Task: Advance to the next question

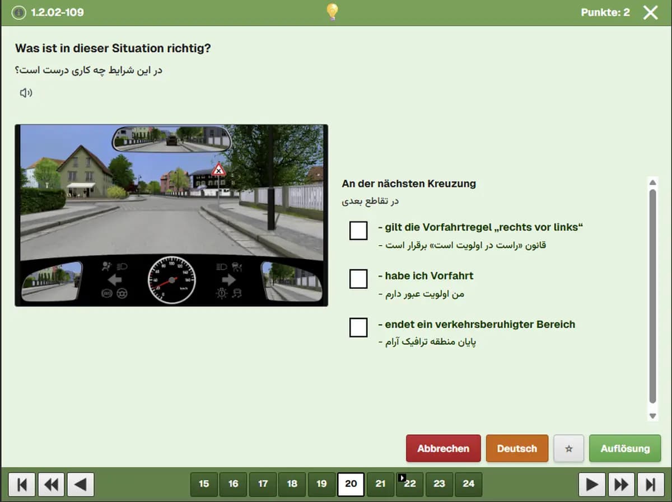Action: [x=591, y=484]
